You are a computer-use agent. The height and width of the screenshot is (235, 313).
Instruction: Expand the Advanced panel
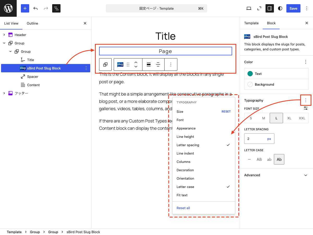pos(276,175)
